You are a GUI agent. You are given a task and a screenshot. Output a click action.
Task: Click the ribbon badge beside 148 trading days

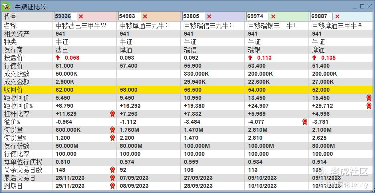pyautogui.click(x=113, y=170)
